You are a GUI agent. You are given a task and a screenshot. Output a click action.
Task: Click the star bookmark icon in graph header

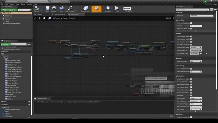(35, 18)
